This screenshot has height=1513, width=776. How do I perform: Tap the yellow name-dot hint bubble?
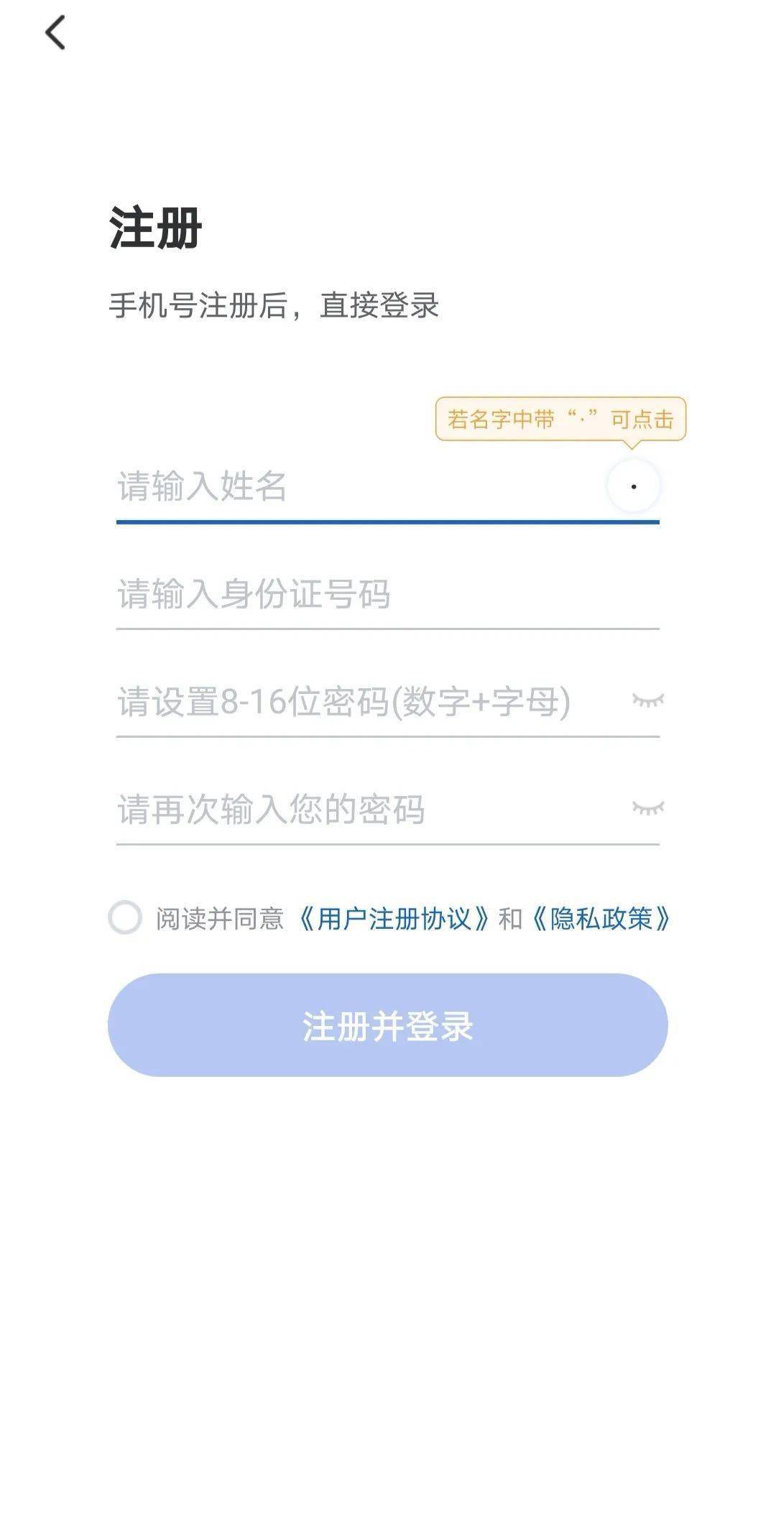click(x=560, y=419)
